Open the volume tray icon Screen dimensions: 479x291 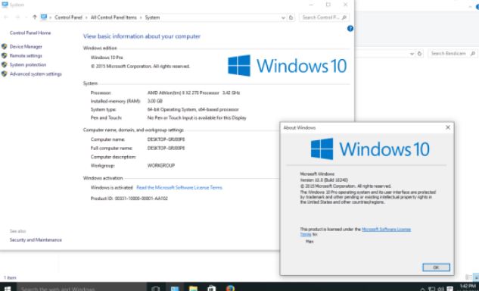point(441,289)
